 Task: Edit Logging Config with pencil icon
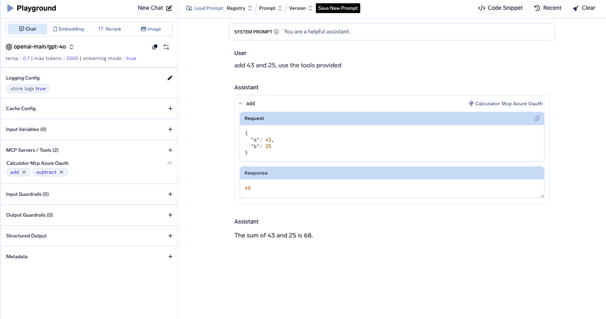point(170,78)
